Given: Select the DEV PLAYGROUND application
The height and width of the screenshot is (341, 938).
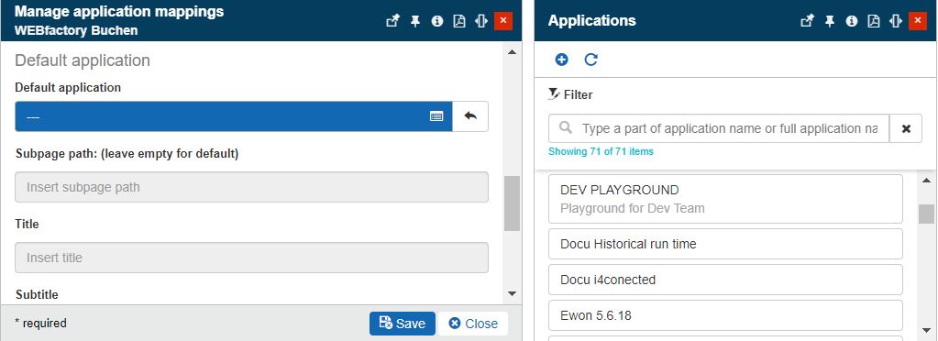Looking at the screenshot, I should point(725,199).
